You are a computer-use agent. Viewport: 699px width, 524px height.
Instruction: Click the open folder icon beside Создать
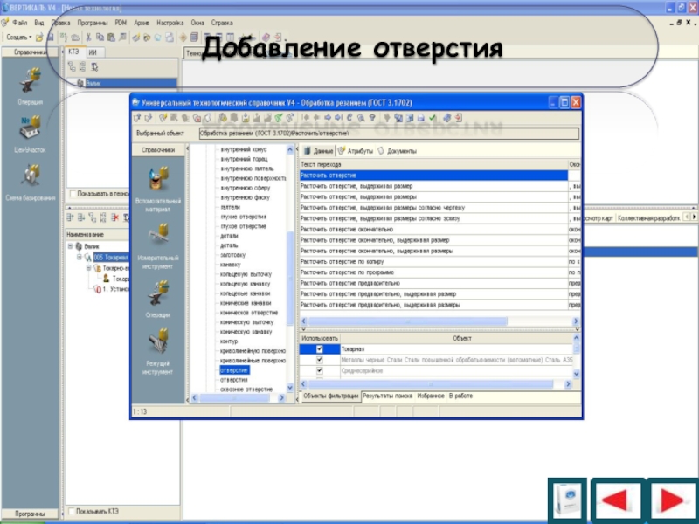point(39,38)
